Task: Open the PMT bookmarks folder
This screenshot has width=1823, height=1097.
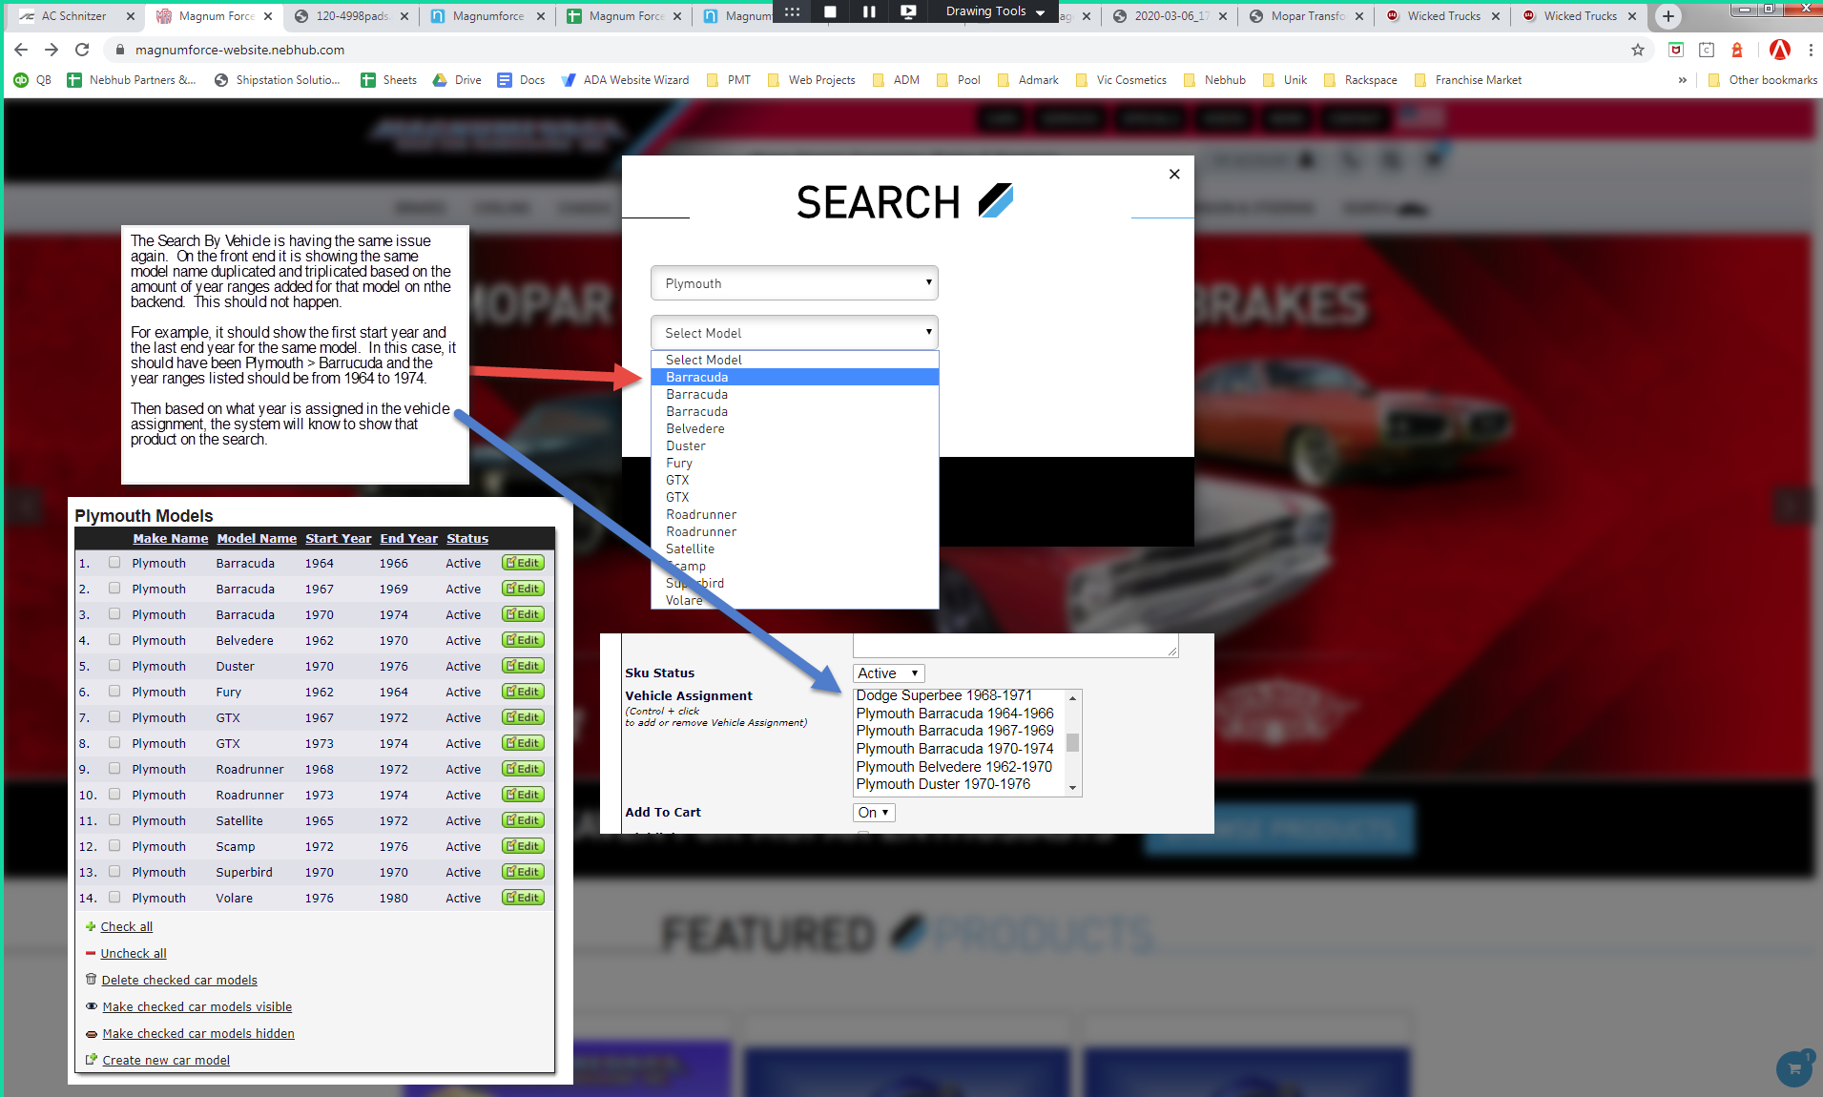Action: (728, 80)
